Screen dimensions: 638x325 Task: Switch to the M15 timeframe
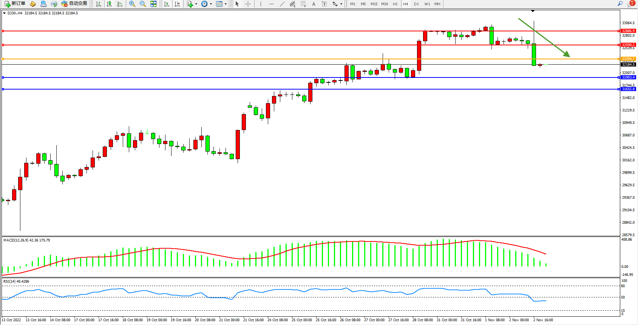click(374, 4)
